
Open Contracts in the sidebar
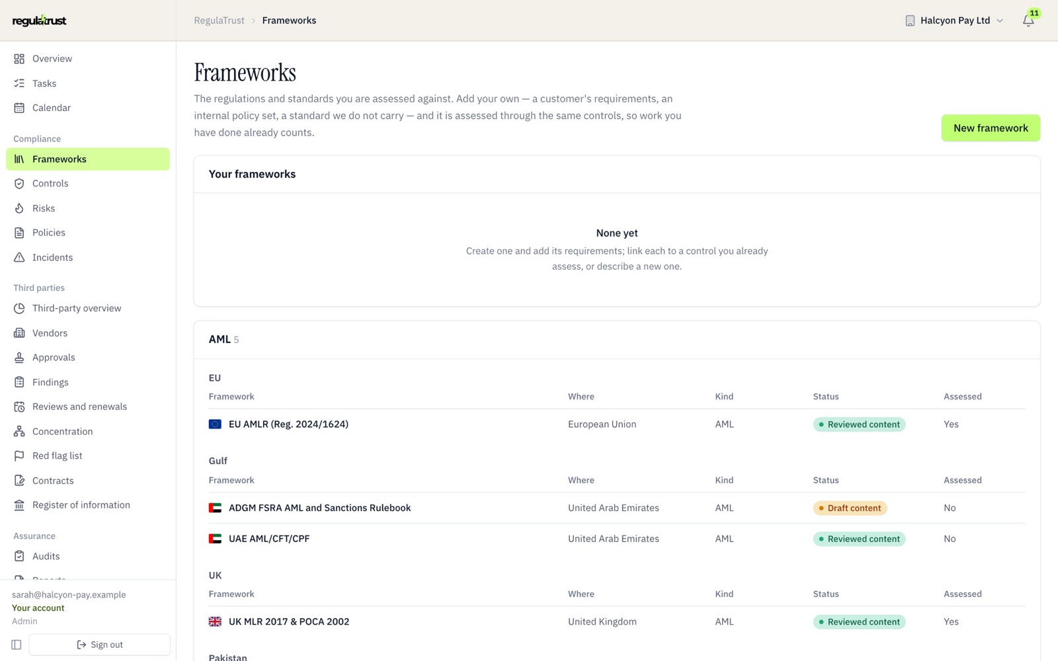[88, 481]
